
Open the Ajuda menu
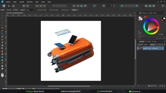click(x=49, y=2)
